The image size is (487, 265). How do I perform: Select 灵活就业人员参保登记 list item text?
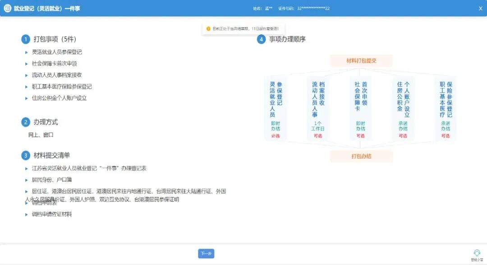pos(57,52)
